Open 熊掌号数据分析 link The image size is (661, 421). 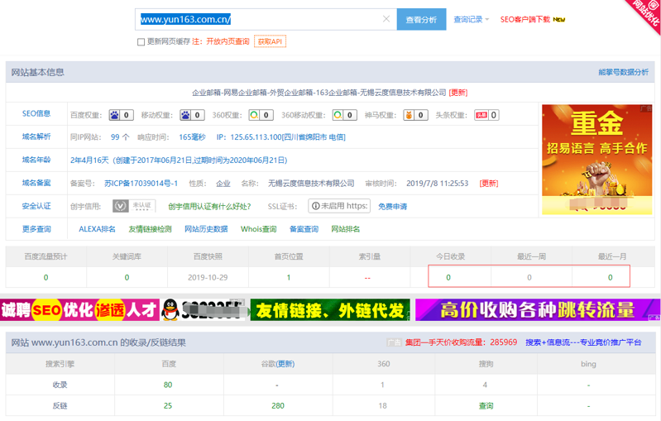point(623,72)
